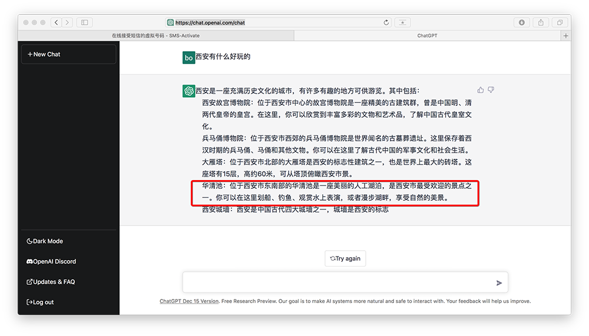Open Safari downloads icon
Screen dimensions: 589x336
tap(522, 22)
